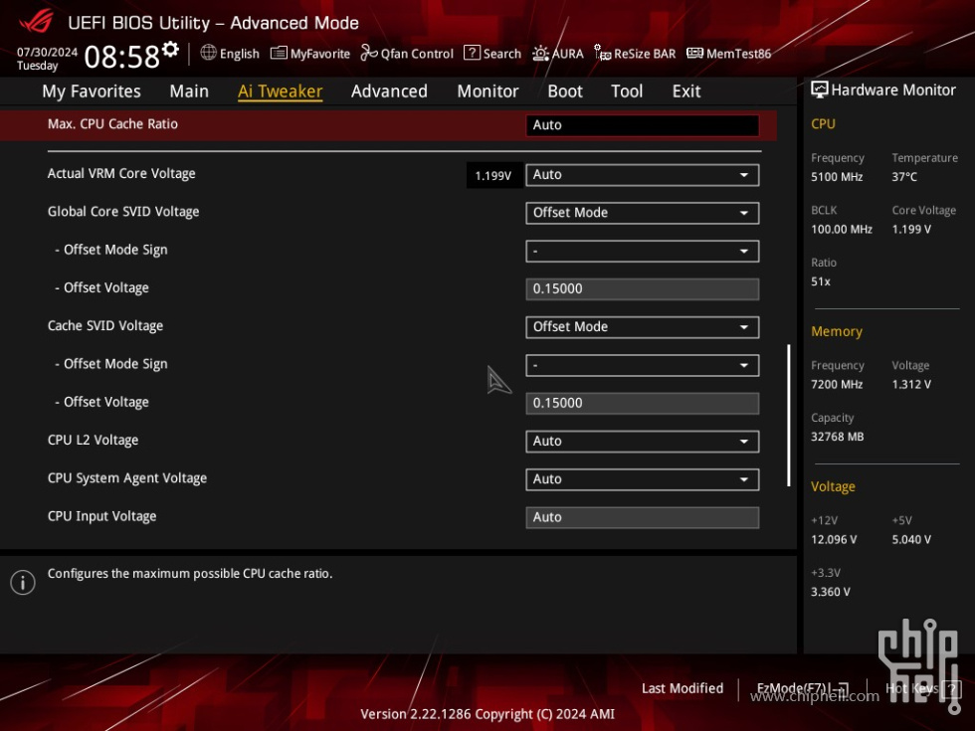Open AURA lighting icon
The width and height of the screenshot is (975, 731).
[540, 54]
